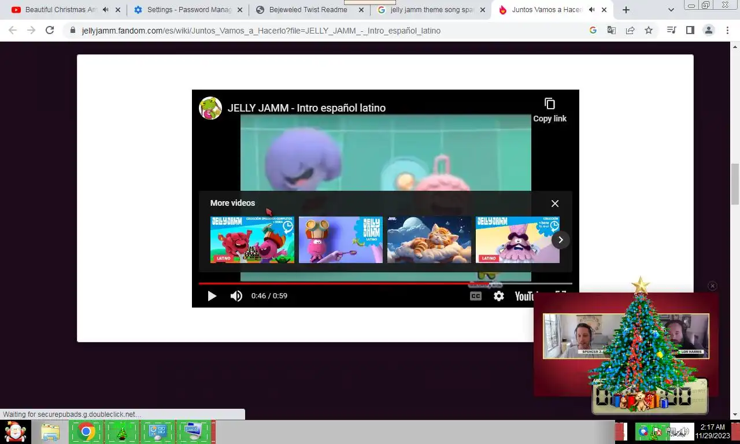Open the monitor settings taskbar app
Screen dimensions: 740x444
(x=158, y=432)
